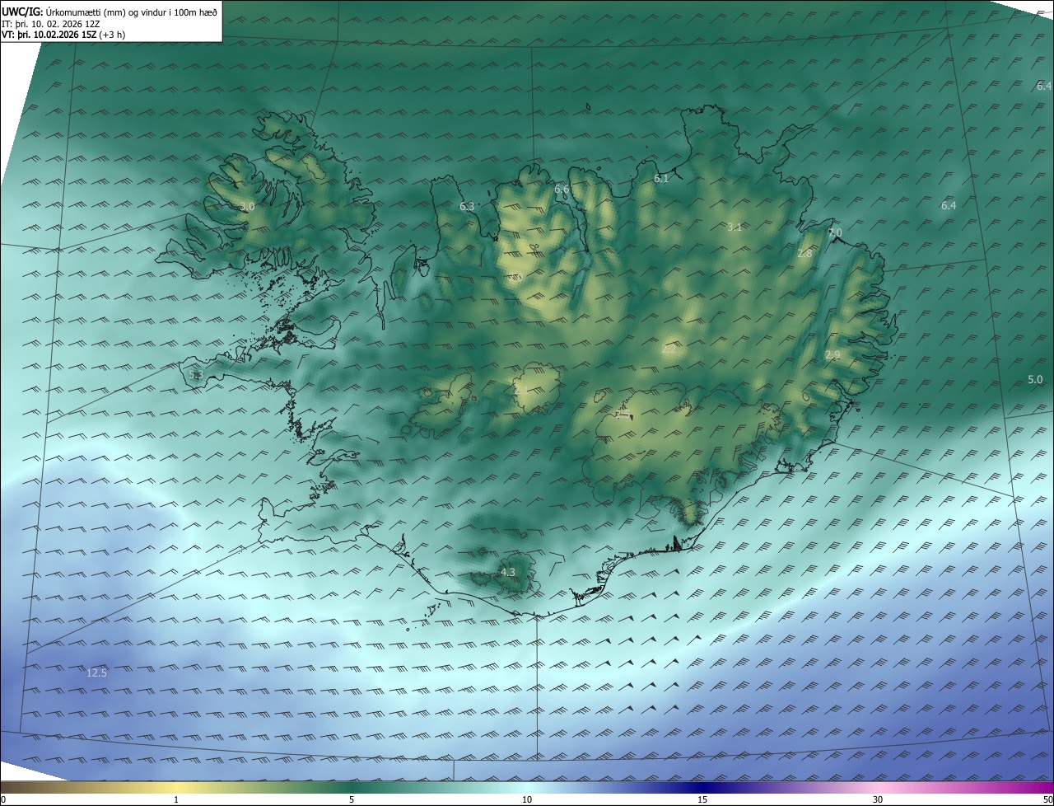Click the 4.3 value label on the map
The width and height of the screenshot is (1054, 806).
(x=507, y=572)
